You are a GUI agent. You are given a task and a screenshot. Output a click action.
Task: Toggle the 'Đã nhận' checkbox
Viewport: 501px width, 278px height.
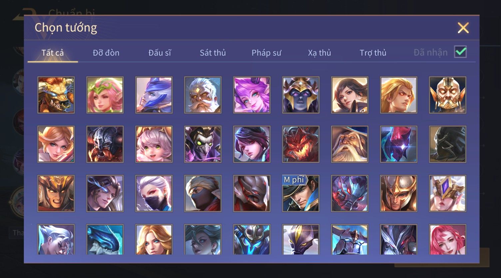pos(460,52)
